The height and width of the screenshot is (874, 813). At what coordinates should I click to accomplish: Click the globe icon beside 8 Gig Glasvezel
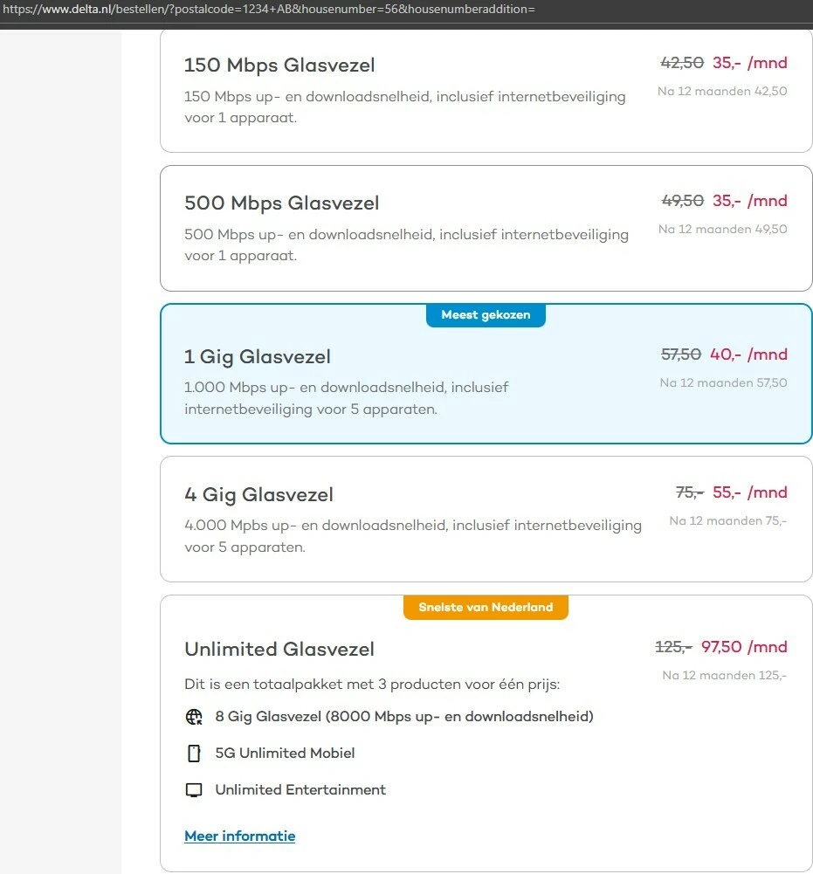(194, 717)
